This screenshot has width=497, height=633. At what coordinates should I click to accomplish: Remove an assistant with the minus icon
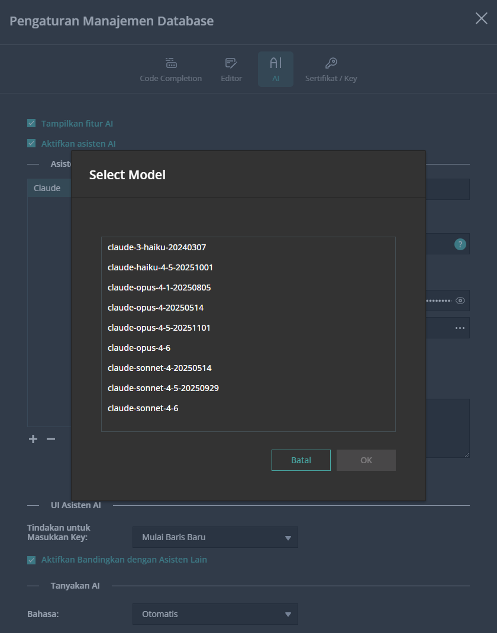[50, 438]
